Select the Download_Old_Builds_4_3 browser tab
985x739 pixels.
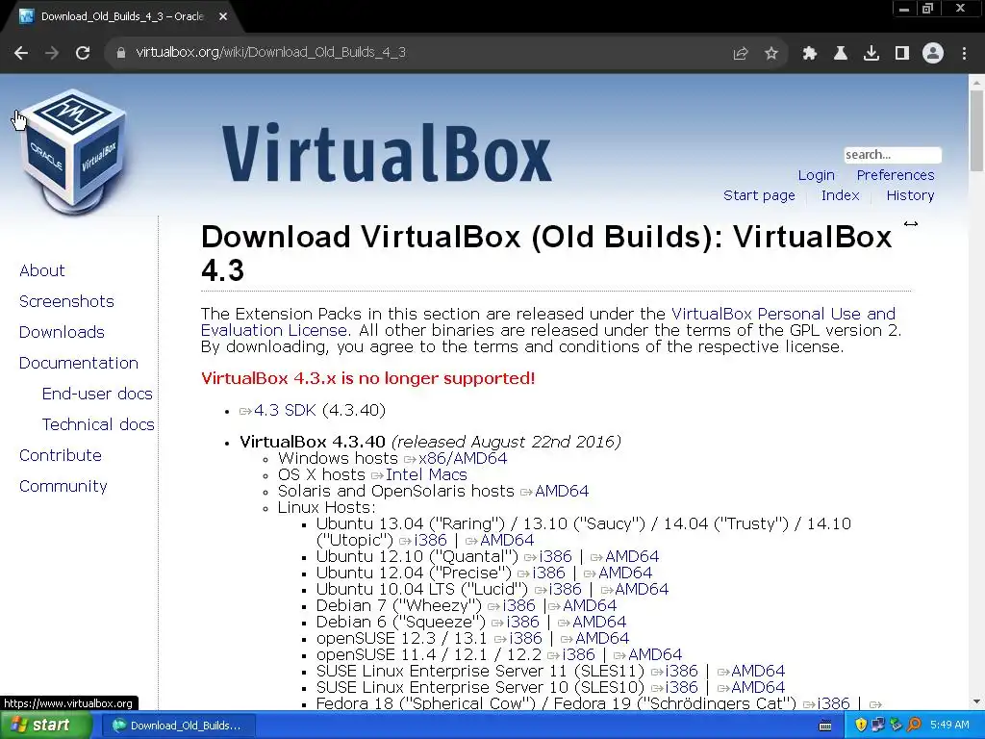(x=122, y=16)
